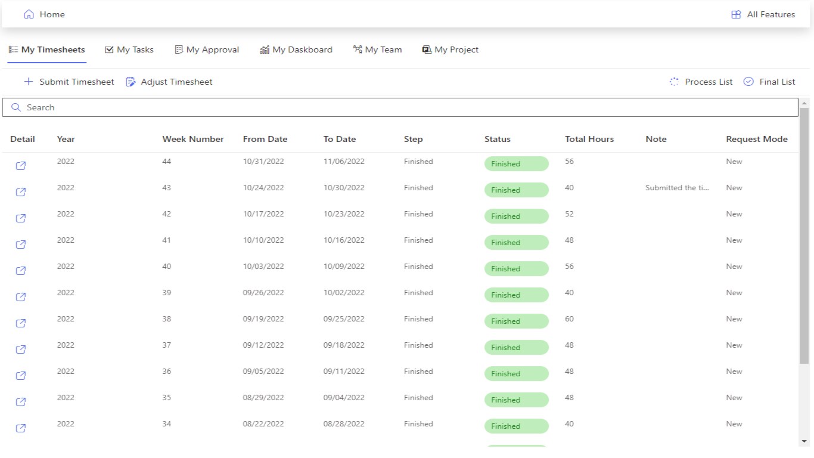The height and width of the screenshot is (458, 814).
Task: Go to the My Dashboard tab
Action: 296,50
